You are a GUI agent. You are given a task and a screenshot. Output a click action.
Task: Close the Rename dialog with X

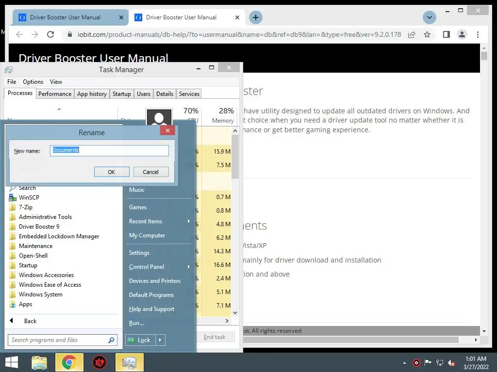click(167, 130)
